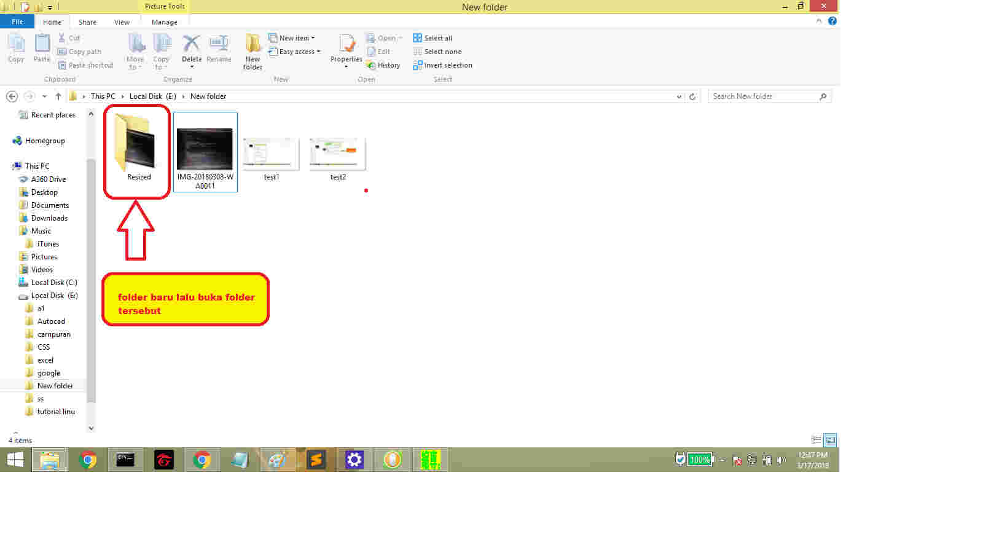Click the Up one level arrow
983x550 pixels.
click(58, 96)
